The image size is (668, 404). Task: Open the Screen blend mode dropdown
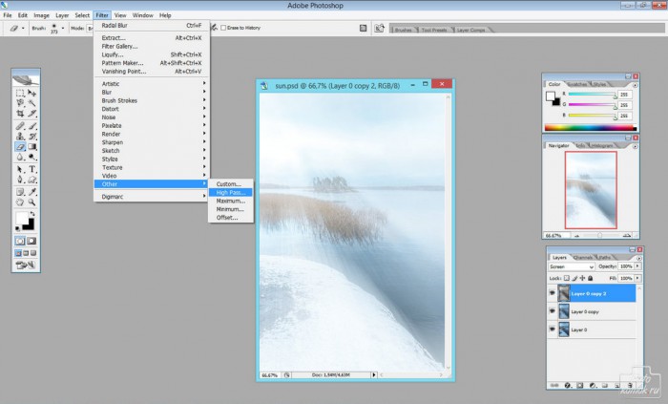[x=572, y=266]
